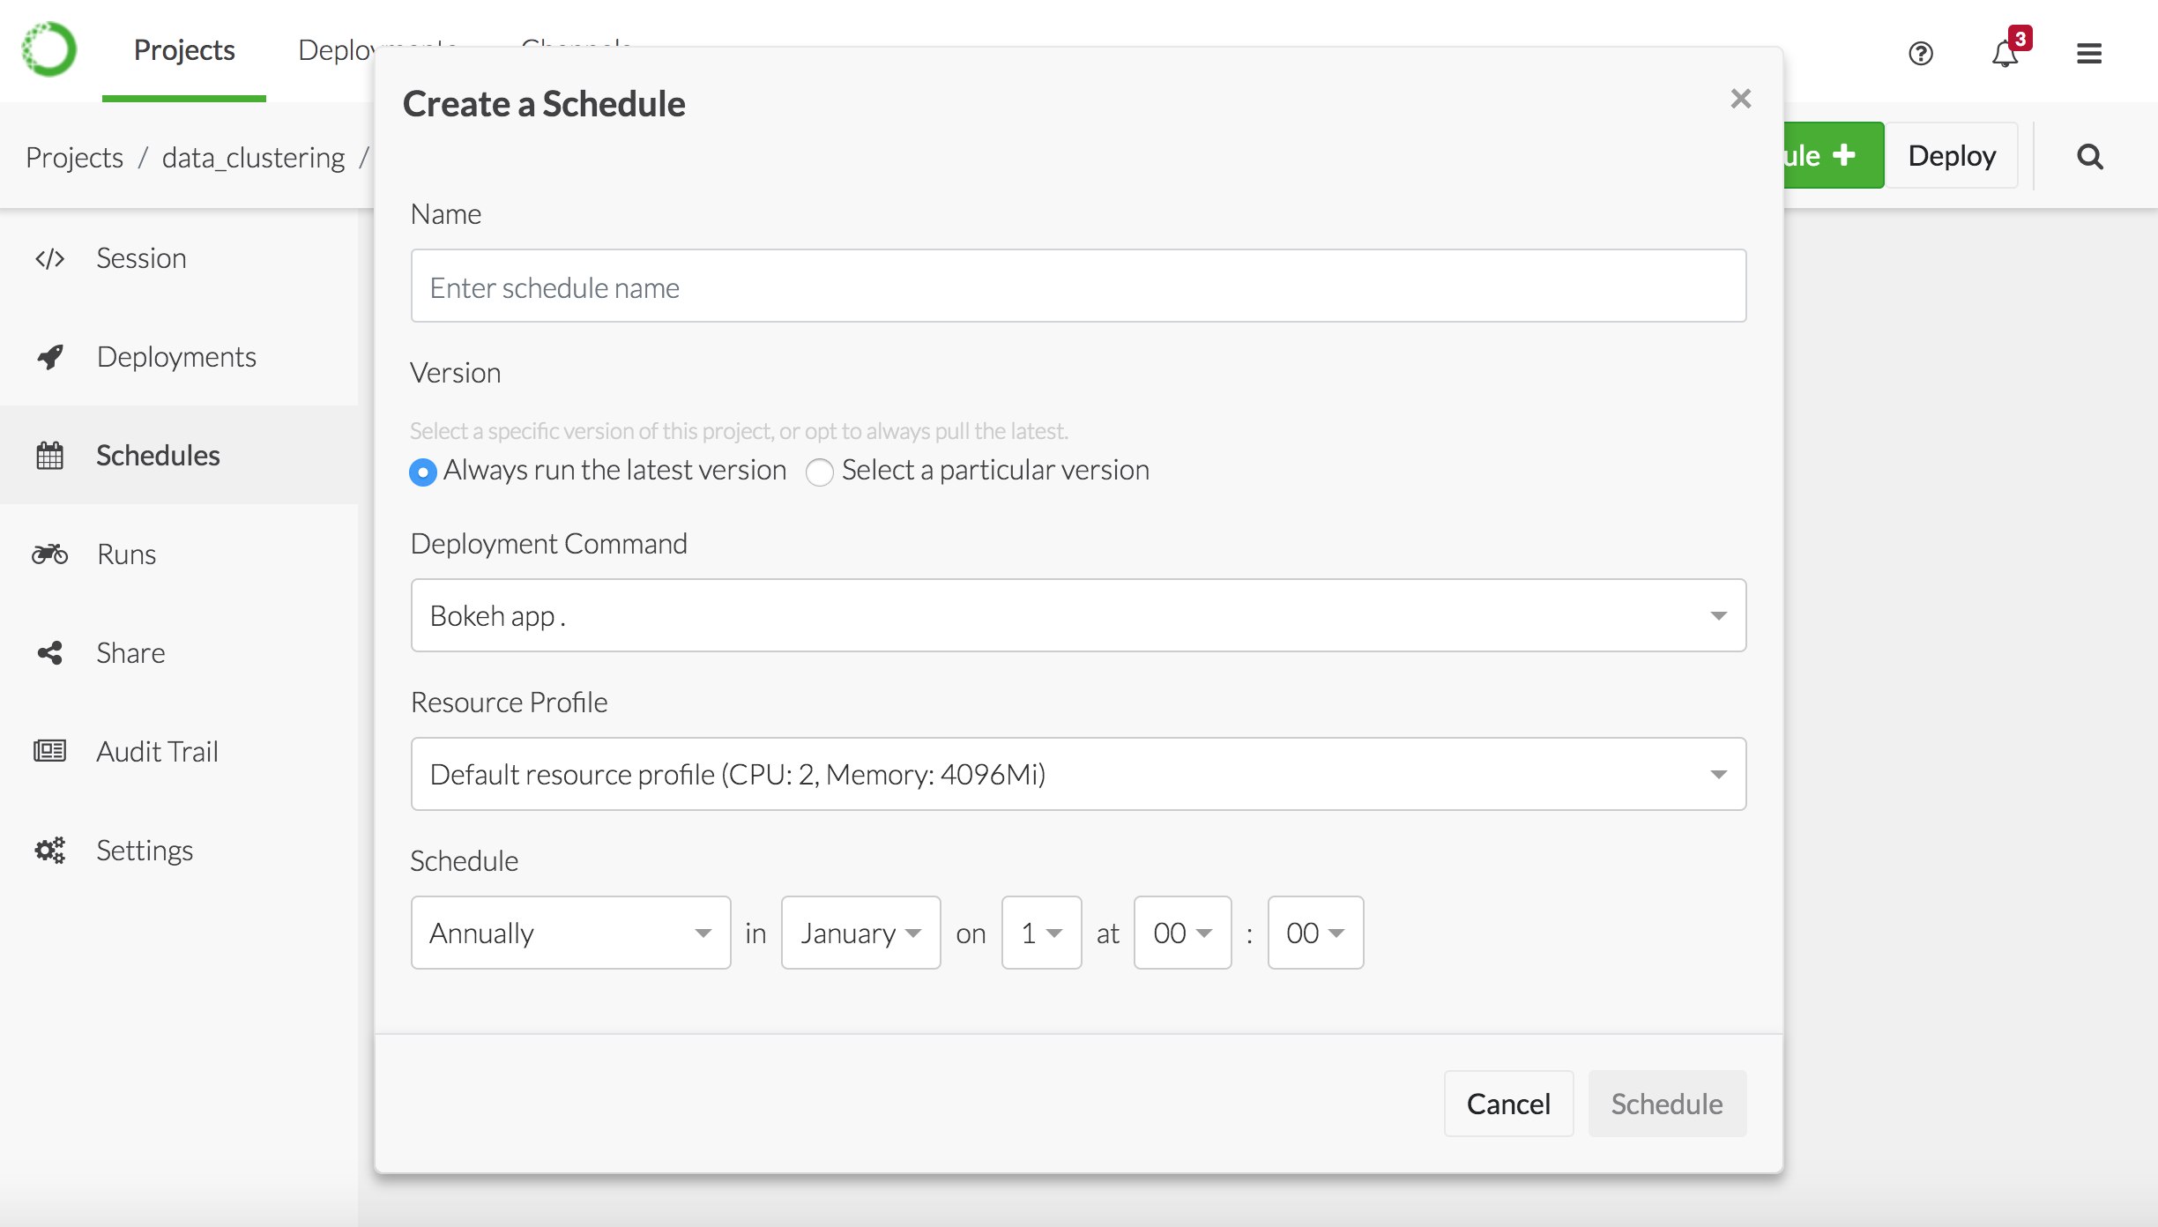Open Runs via the motorcycle icon

(50, 554)
